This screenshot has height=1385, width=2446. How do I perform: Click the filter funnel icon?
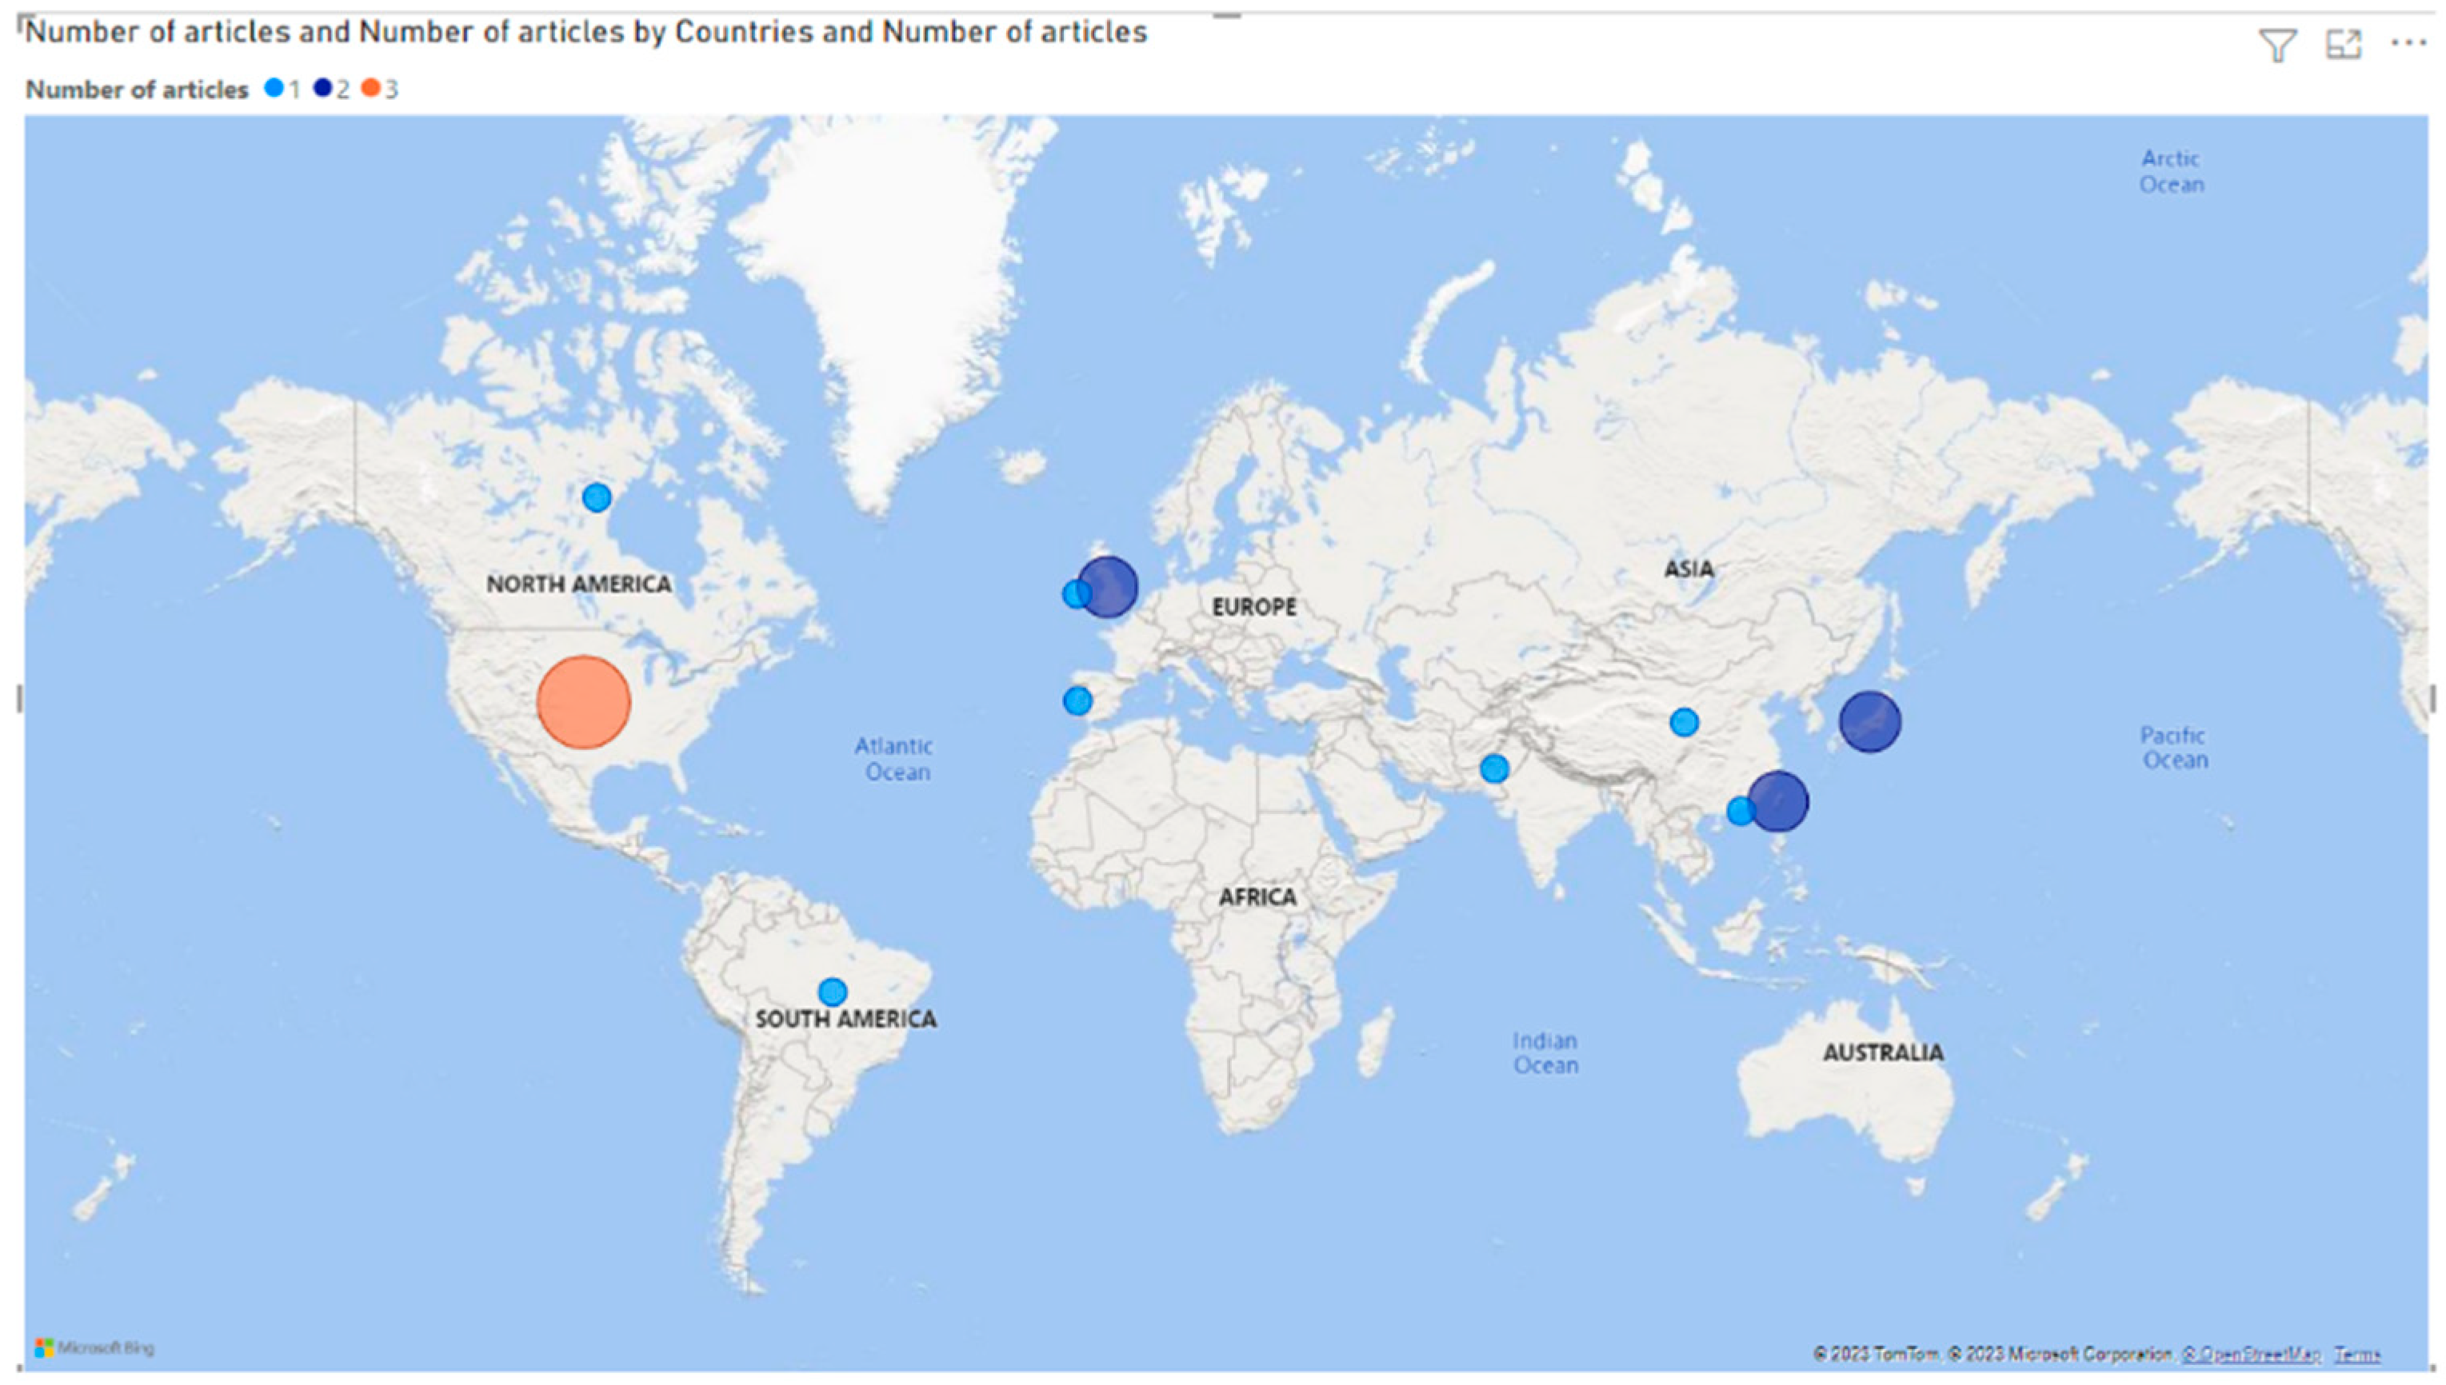2276,45
